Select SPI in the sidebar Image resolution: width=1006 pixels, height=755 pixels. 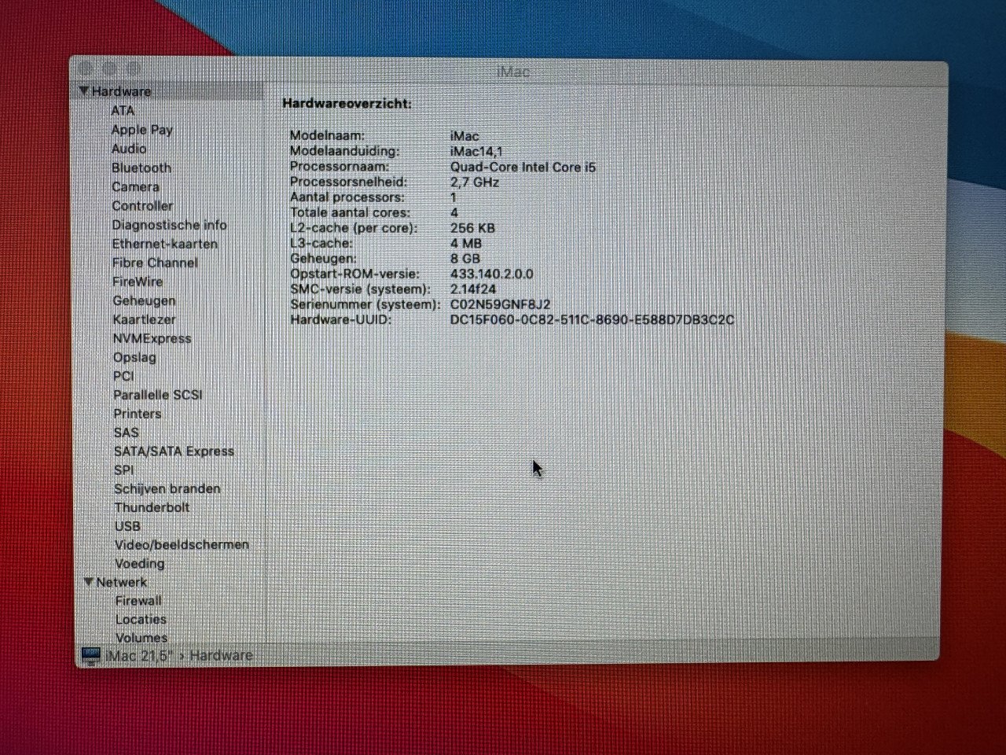tap(123, 470)
